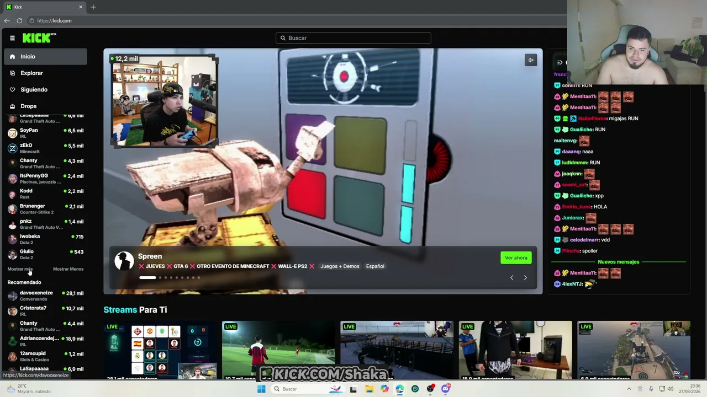Show hidden system tray icons
Image resolution: width=707 pixels, height=397 pixels.
(x=629, y=389)
